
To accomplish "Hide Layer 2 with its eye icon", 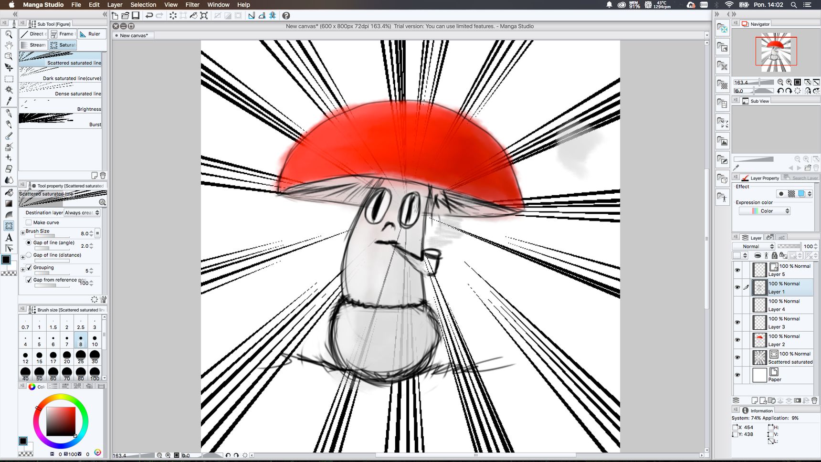I will [737, 340].
